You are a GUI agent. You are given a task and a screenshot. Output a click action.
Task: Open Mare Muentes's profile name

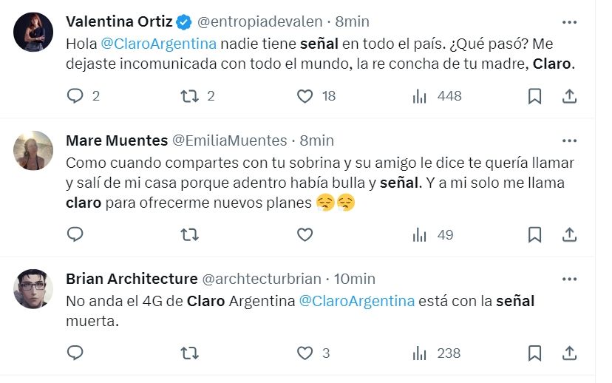[x=116, y=140]
